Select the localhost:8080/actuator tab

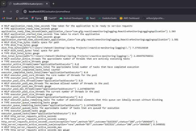28,4
